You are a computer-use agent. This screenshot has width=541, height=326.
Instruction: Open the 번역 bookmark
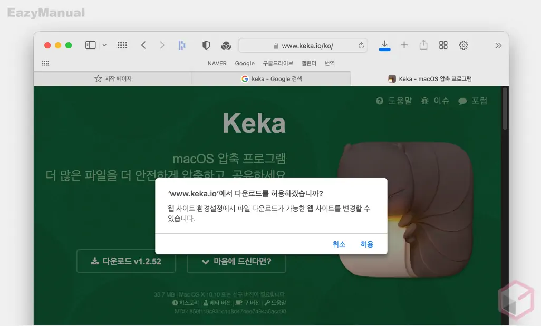pyautogui.click(x=330, y=63)
